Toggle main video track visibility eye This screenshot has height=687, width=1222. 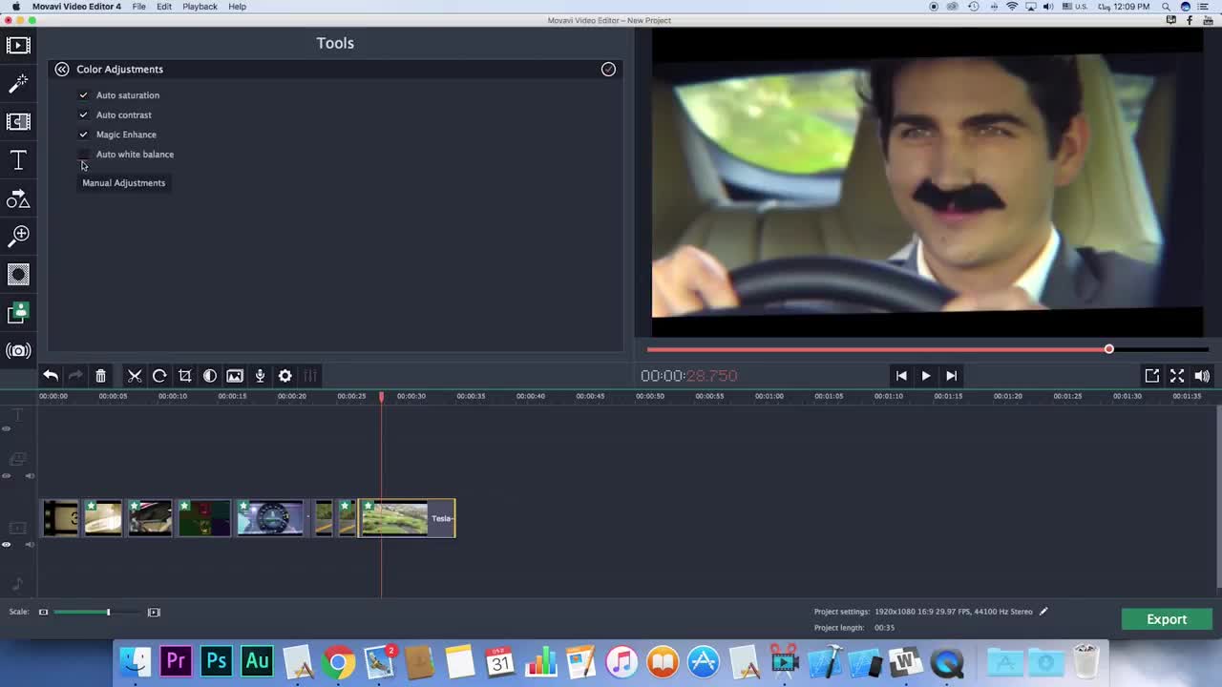7,545
